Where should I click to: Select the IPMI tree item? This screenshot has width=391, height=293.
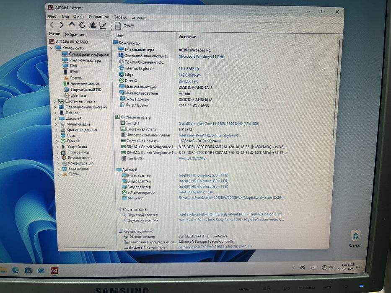74,72
